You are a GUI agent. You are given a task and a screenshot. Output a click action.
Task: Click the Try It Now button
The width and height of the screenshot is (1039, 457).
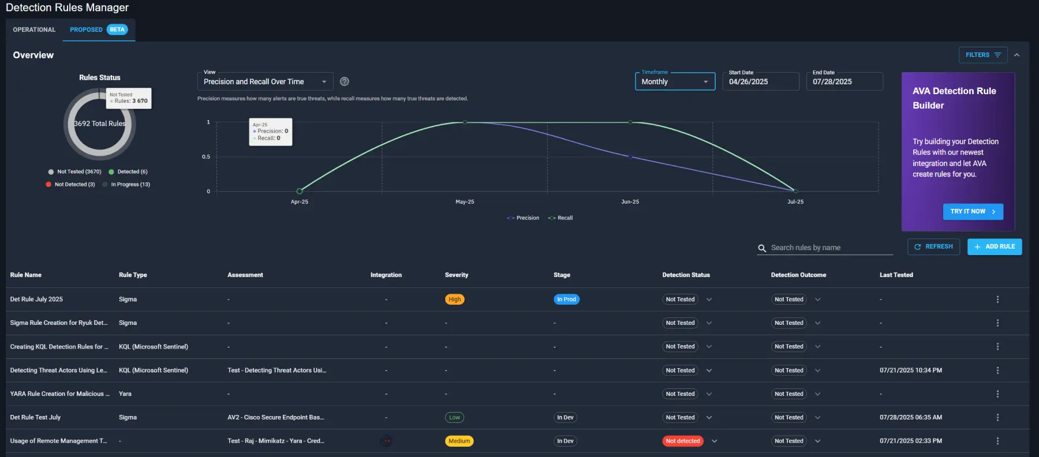973,211
